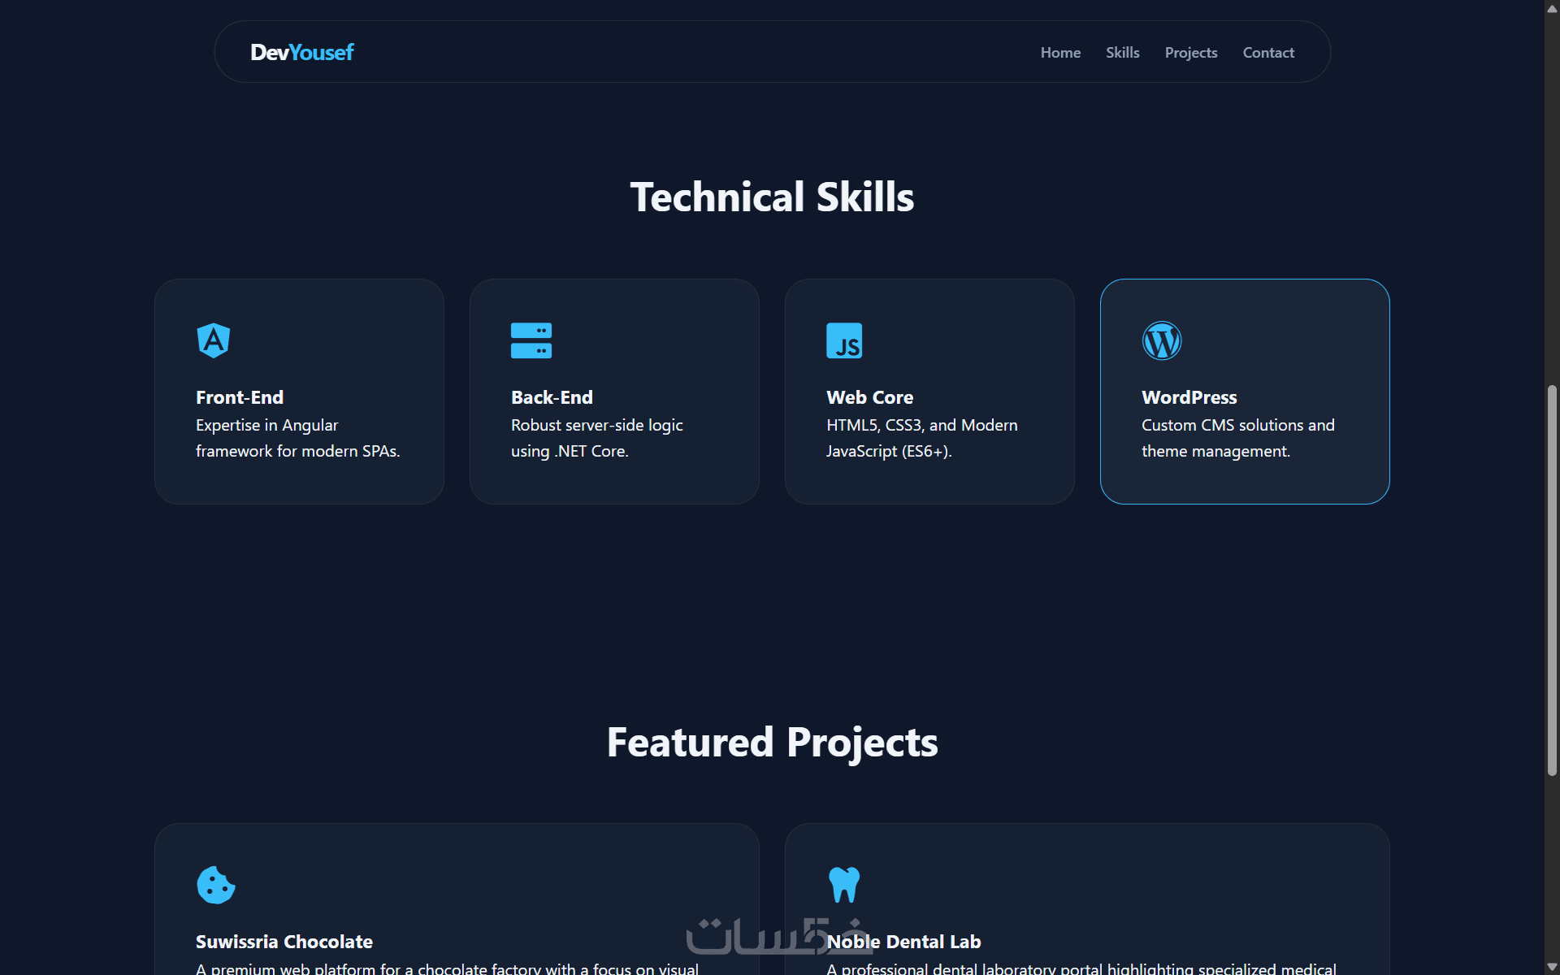Open the Suwissria Chocolate project title
Image resolution: width=1560 pixels, height=975 pixels.
[x=284, y=942]
